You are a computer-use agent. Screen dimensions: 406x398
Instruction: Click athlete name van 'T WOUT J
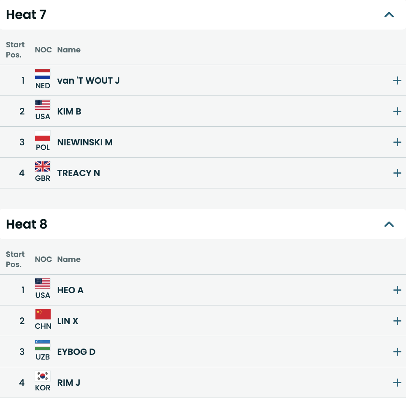88,80
